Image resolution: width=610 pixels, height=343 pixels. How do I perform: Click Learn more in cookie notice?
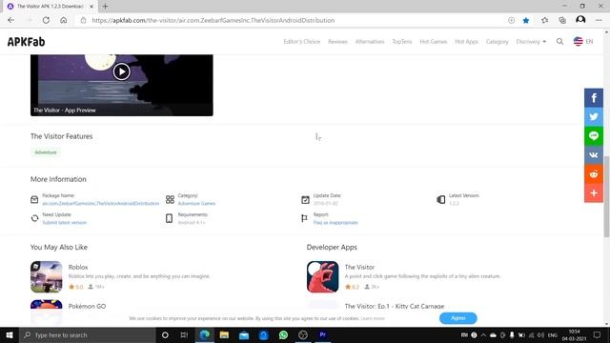373,318
